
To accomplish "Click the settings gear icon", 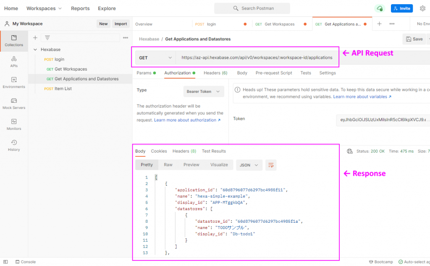I will point(422,8).
